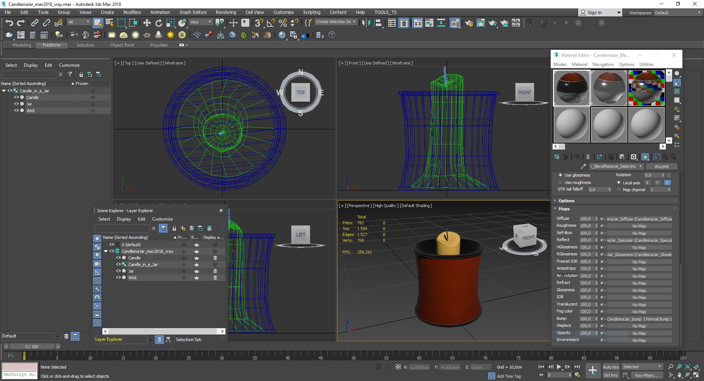The width and height of the screenshot is (704, 381).
Task: Click Play Animation button
Action: 559,367
